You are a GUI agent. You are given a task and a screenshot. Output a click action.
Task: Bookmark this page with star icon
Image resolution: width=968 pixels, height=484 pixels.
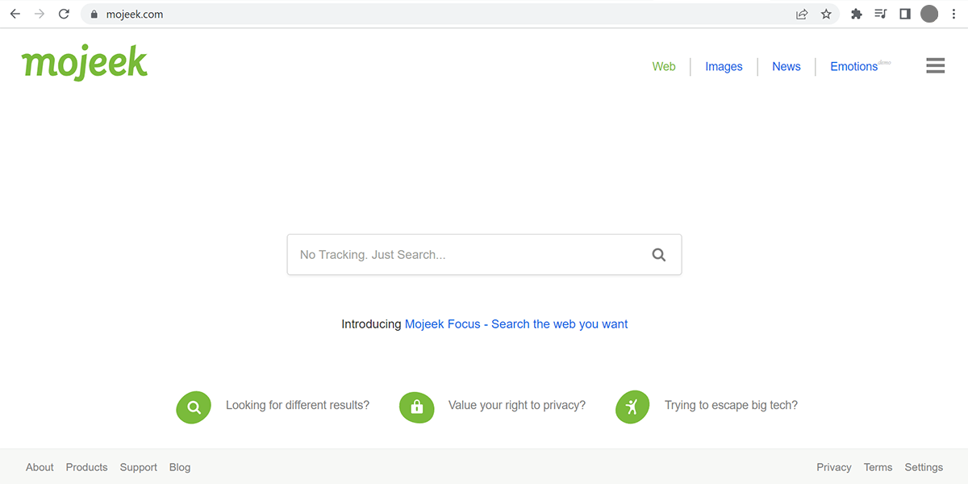coord(826,14)
